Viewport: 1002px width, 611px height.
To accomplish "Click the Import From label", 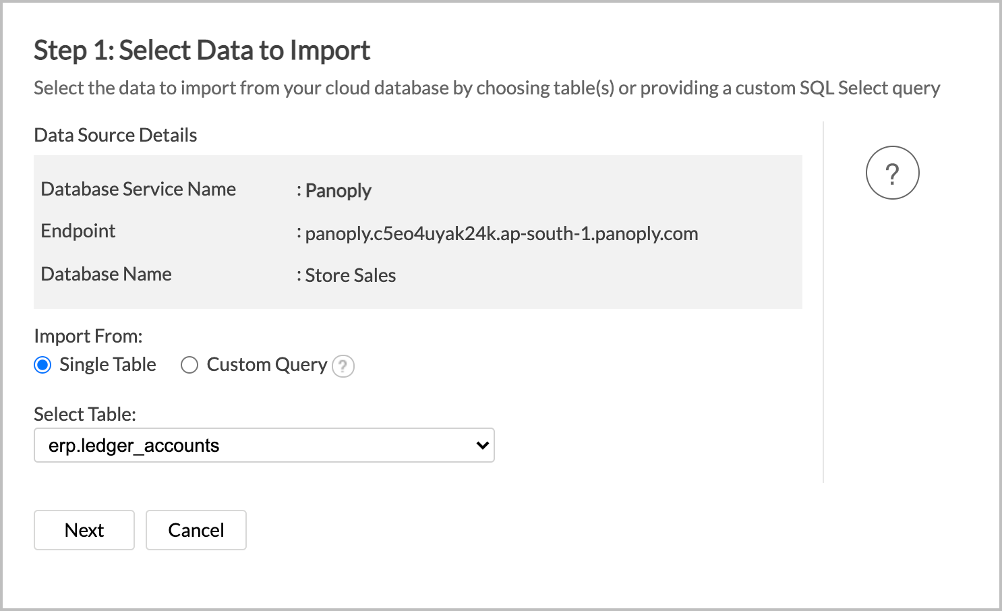I will tap(88, 335).
